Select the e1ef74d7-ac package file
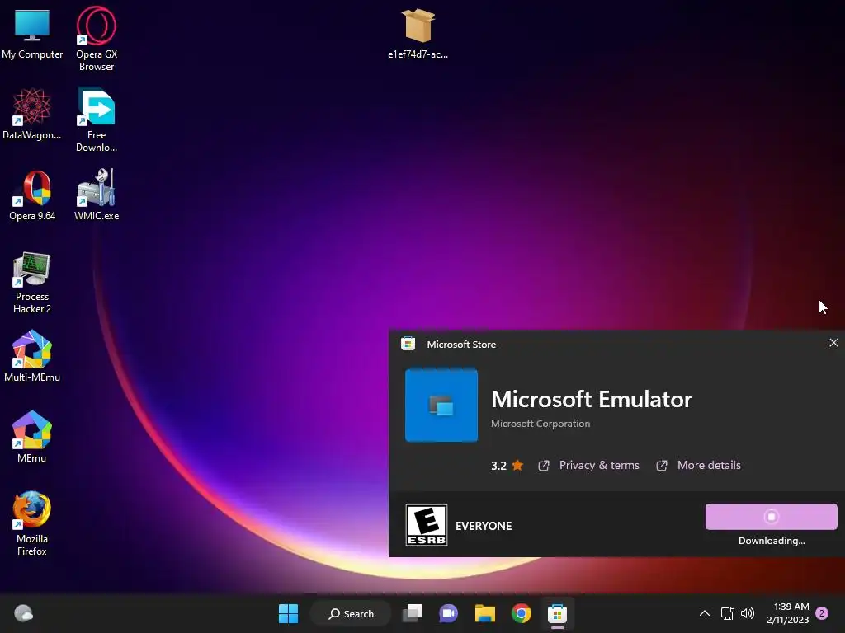845x633 pixels. 418,34
